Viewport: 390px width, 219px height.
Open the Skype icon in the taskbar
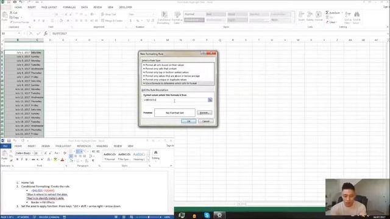(x=207, y=215)
